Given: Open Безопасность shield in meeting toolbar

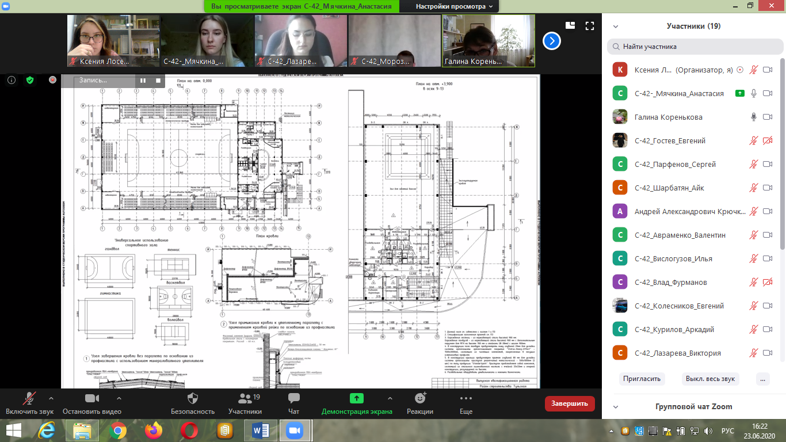Looking at the screenshot, I should coord(193,403).
